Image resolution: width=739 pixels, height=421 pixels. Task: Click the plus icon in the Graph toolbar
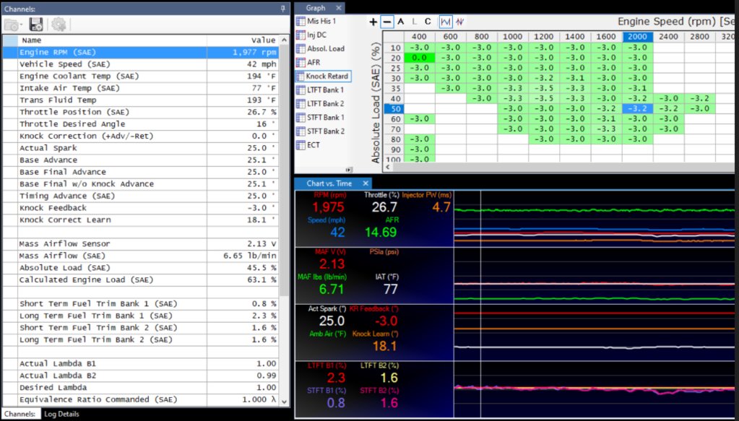point(373,22)
